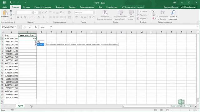Click the Undo arrow icon
The image size is (200, 112).
pyautogui.click(x=11, y=2)
